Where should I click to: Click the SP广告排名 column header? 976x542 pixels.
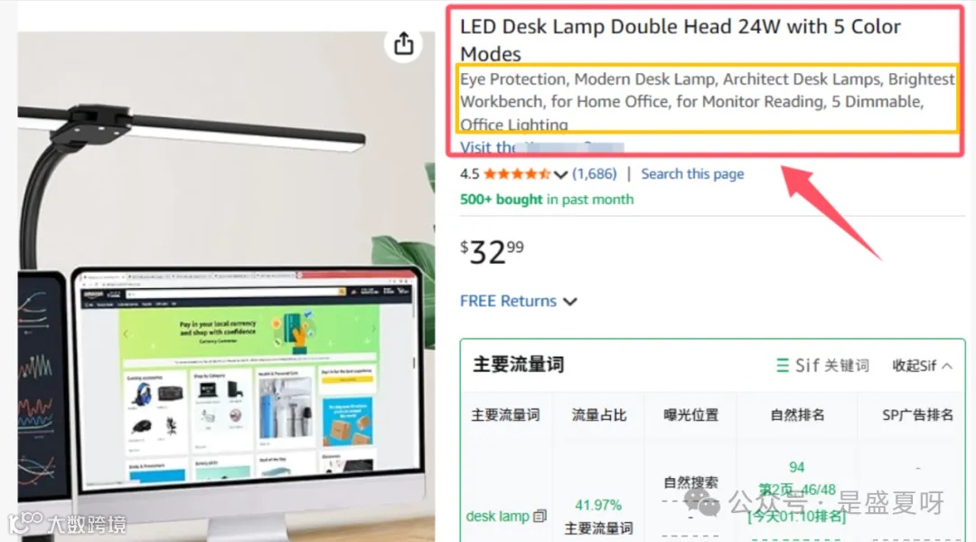click(917, 415)
